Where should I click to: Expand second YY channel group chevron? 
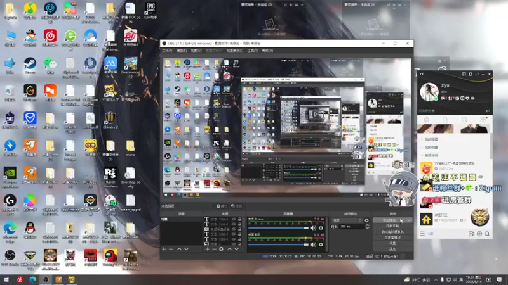coord(422,148)
